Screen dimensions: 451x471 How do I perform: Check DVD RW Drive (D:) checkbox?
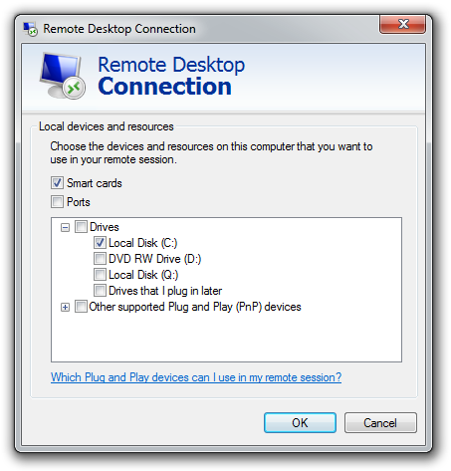[100, 259]
